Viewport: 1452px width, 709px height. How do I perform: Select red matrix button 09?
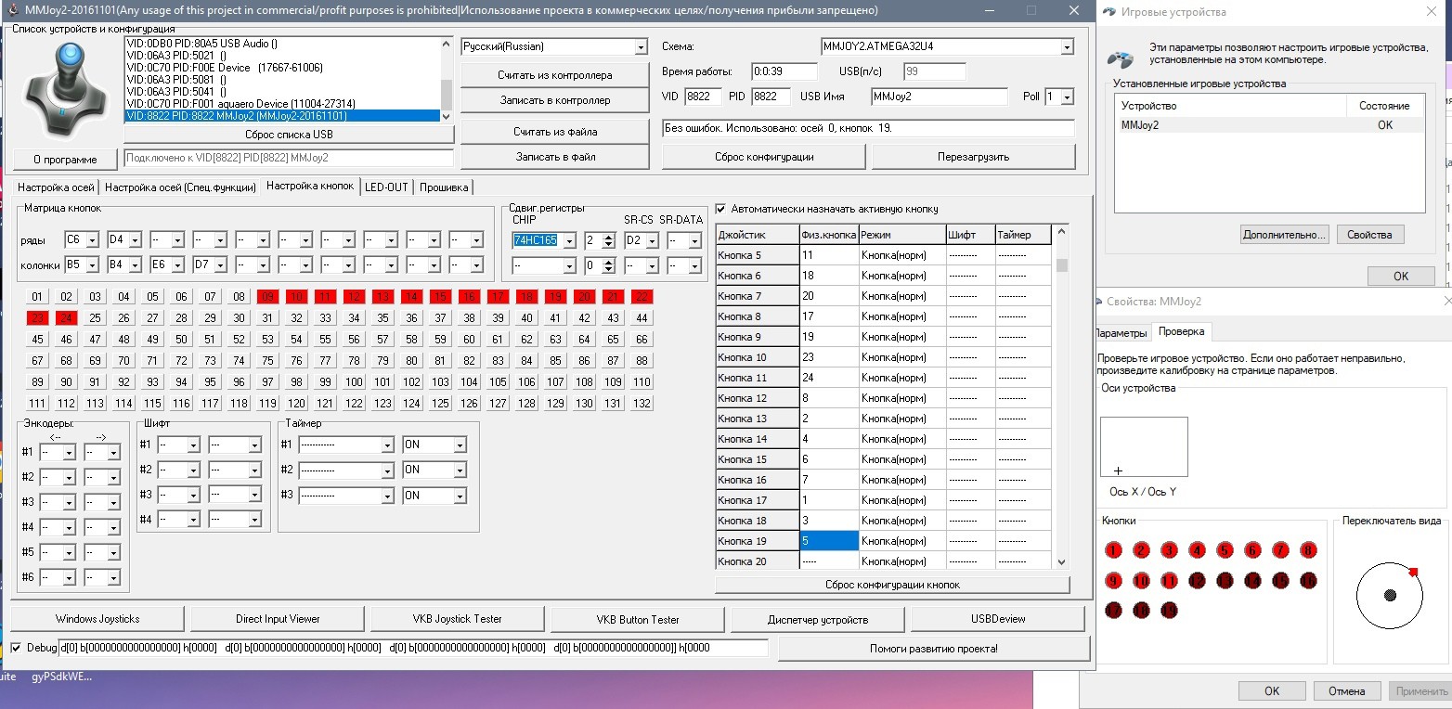(x=267, y=297)
